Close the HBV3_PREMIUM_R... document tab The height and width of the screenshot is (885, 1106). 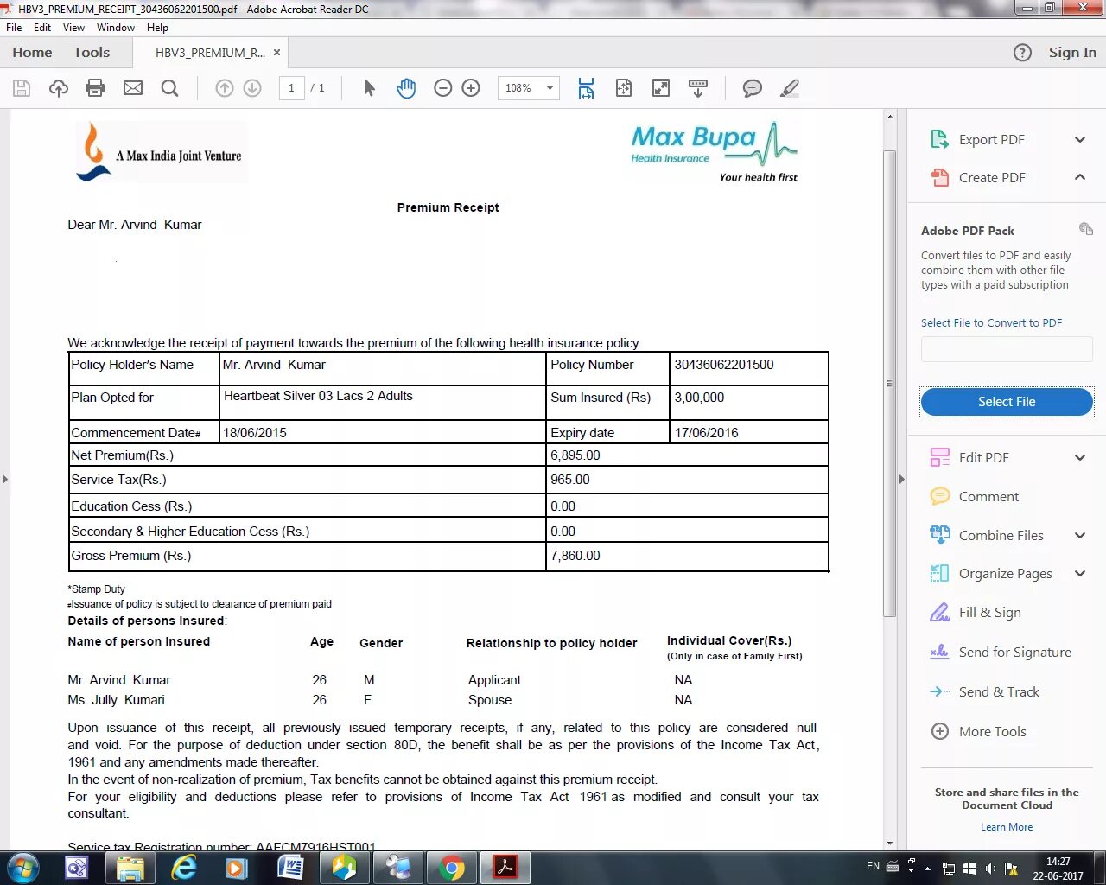276,53
